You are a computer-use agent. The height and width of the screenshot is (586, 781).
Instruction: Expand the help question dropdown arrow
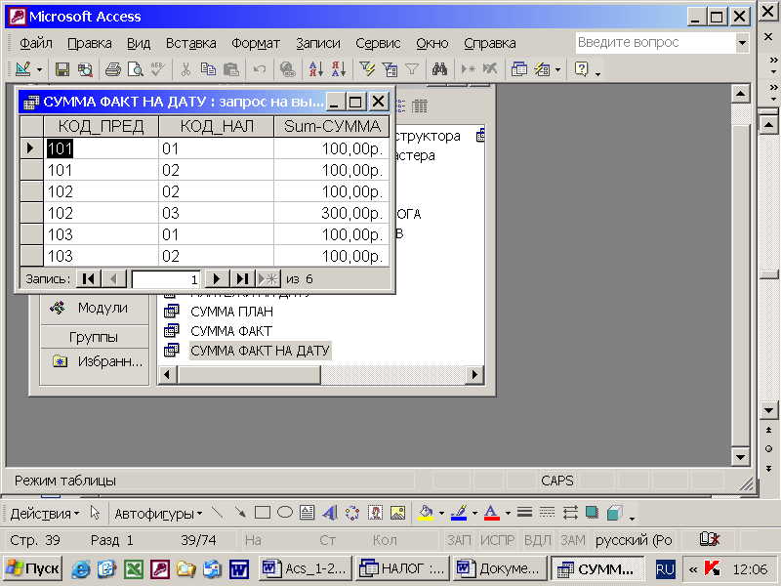[x=742, y=43]
